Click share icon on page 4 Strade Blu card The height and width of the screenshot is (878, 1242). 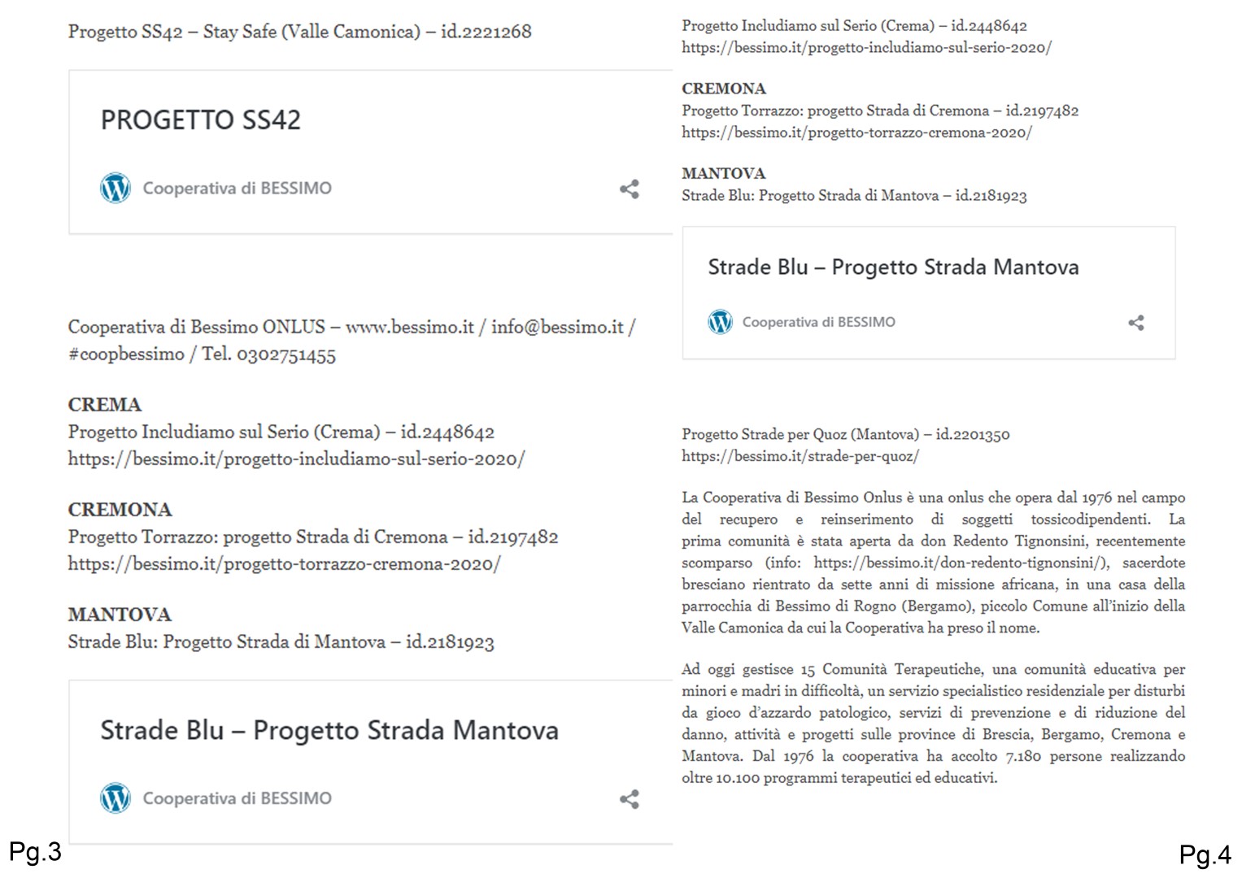[1136, 323]
